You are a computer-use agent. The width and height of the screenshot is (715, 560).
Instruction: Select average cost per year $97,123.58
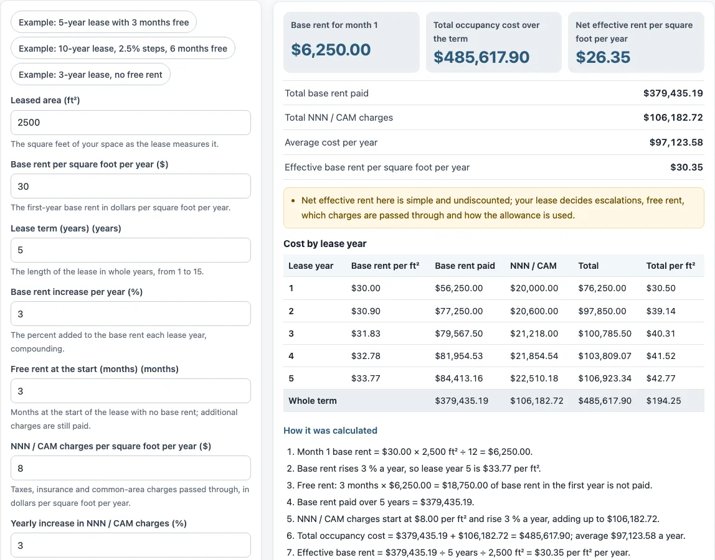click(x=676, y=142)
